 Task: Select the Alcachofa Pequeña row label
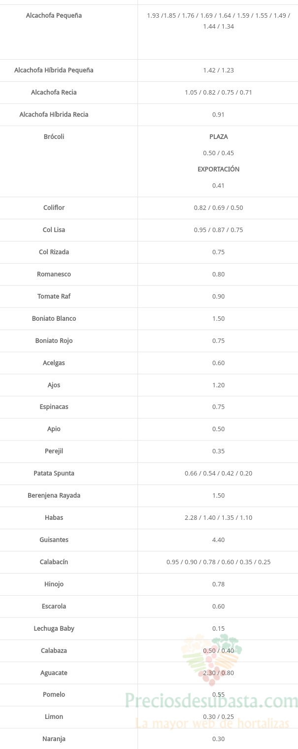[54, 16]
